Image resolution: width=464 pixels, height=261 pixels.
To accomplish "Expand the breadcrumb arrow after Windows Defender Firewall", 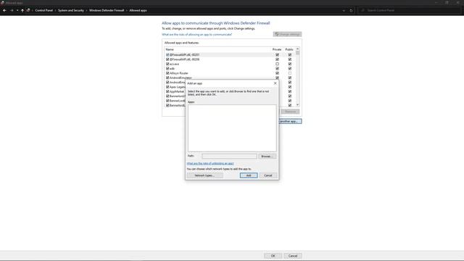I will click(127, 10).
